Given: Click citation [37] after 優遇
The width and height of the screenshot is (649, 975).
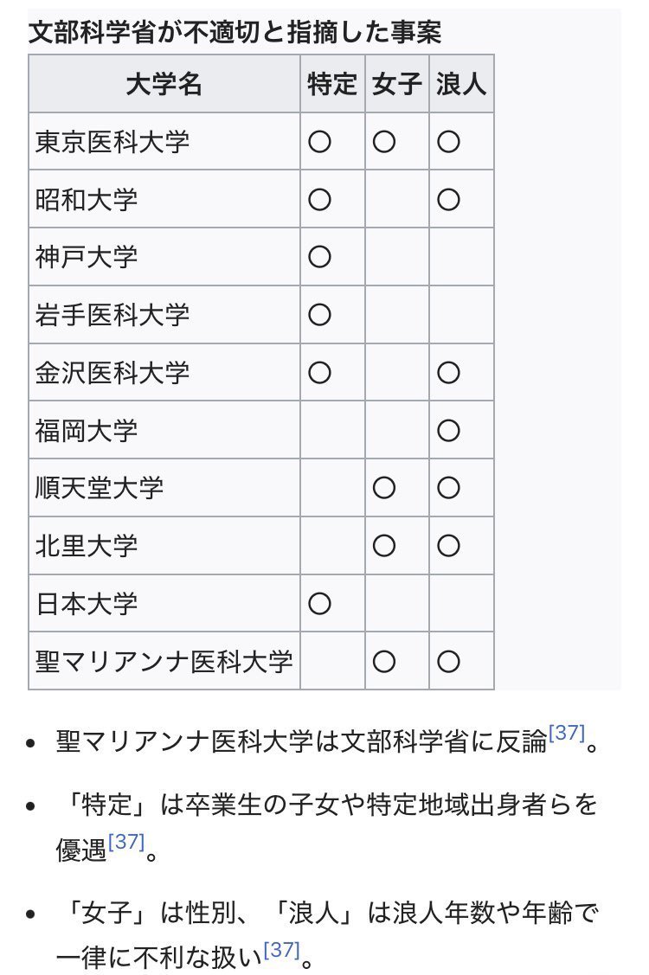Looking at the screenshot, I should [125, 842].
